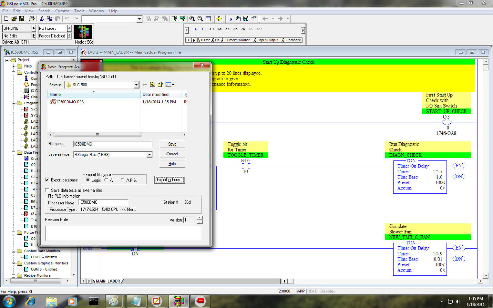Switch to the Timer/Counter instruction tab
The image size is (493, 308).
(238, 40)
